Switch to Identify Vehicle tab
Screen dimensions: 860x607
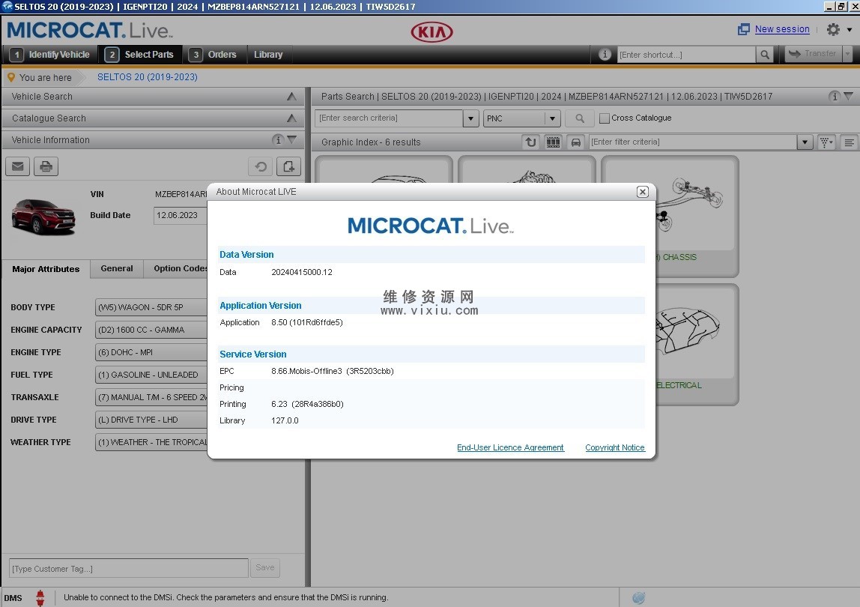tap(51, 55)
